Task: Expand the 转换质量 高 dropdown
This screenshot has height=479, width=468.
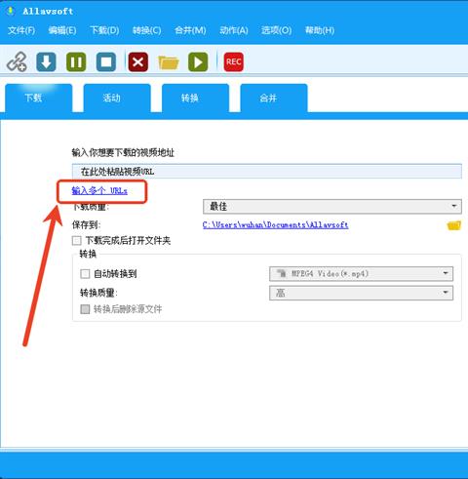Action: pyautogui.click(x=361, y=293)
